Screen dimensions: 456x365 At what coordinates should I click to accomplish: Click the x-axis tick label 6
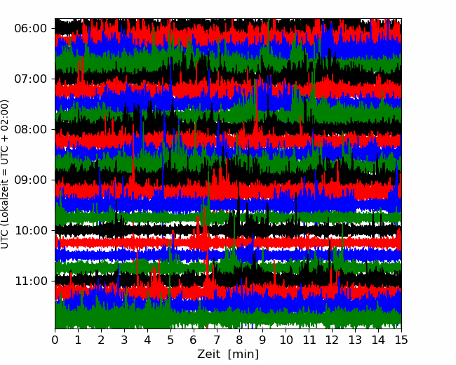[194, 340]
